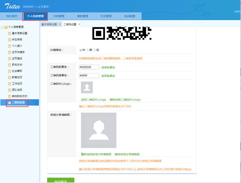The height and width of the screenshot is (183, 241).
Task: Select 高 error correction level
Action: [88, 50]
